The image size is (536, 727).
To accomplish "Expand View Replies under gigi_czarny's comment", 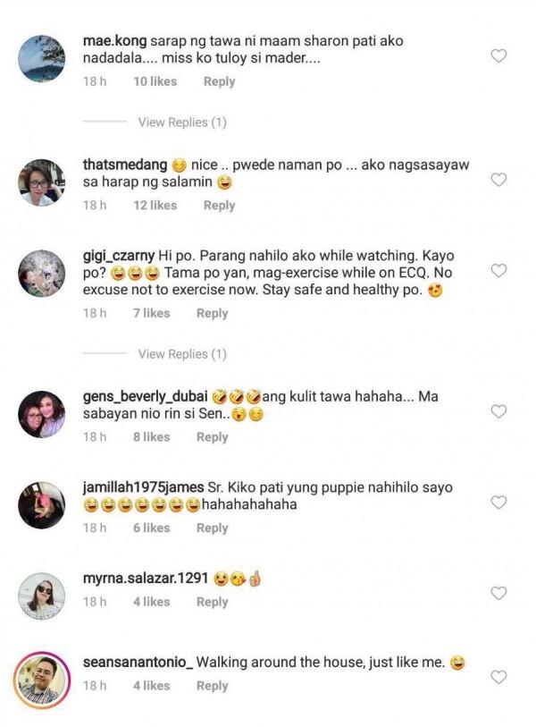I will pyautogui.click(x=182, y=355).
